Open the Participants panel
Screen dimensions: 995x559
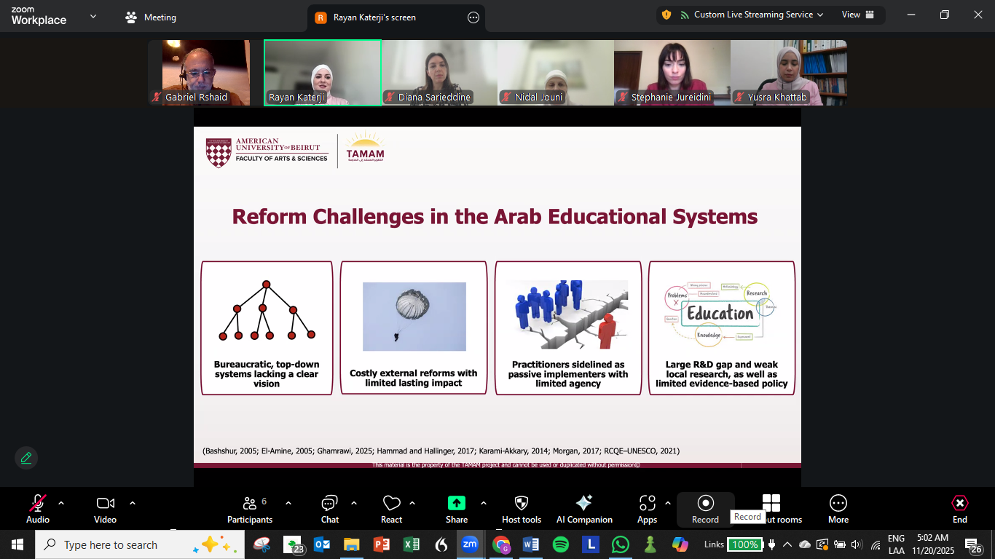tap(250, 509)
